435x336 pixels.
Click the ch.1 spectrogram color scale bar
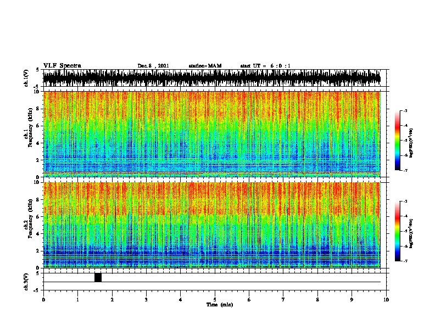397,141
